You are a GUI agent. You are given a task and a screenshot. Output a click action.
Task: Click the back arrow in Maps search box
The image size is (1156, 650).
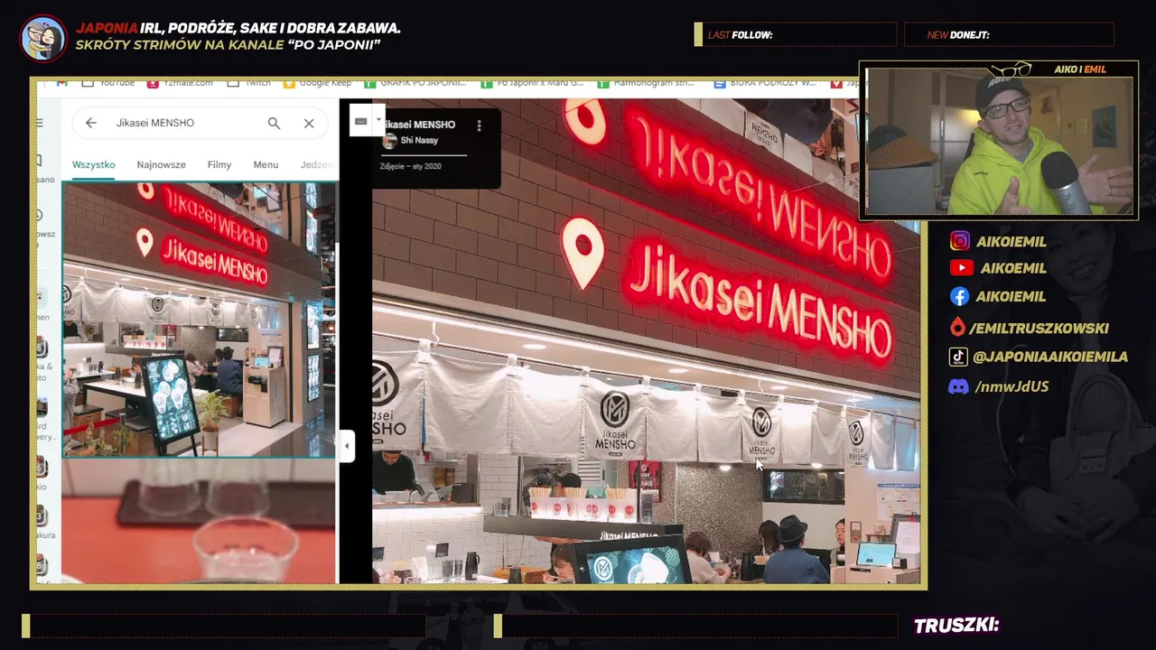(90, 123)
